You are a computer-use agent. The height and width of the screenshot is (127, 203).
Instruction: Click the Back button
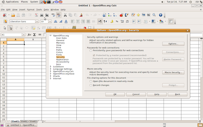tap(178, 94)
